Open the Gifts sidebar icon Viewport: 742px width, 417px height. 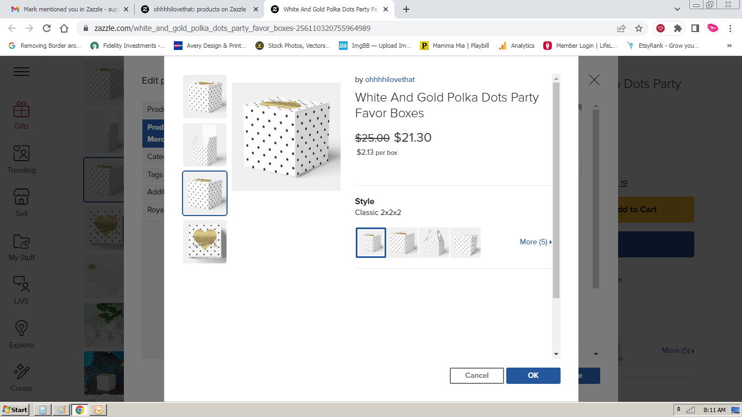click(21, 110)
